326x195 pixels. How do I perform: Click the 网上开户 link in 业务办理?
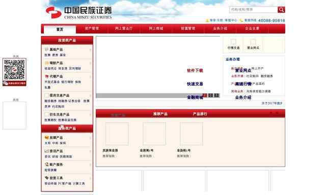tap(258, 69)
